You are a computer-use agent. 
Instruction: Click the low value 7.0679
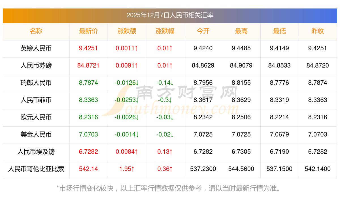pos(279,135)
